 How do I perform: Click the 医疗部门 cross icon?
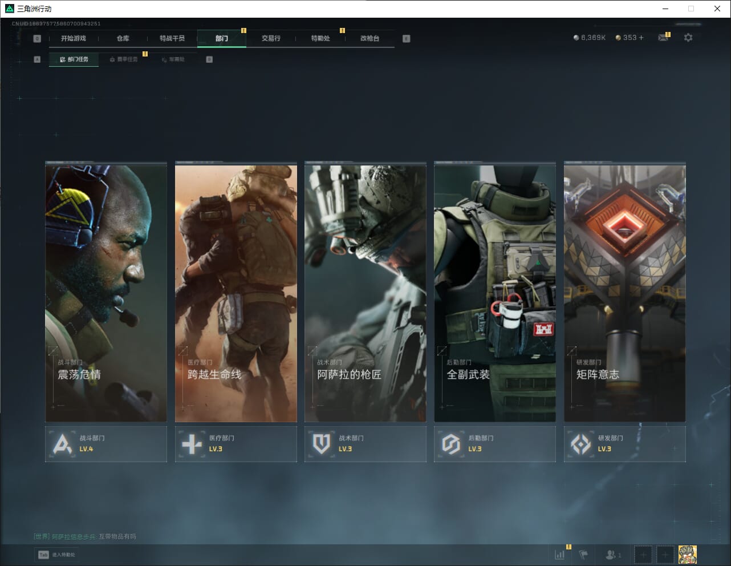(x=192, y=444)
